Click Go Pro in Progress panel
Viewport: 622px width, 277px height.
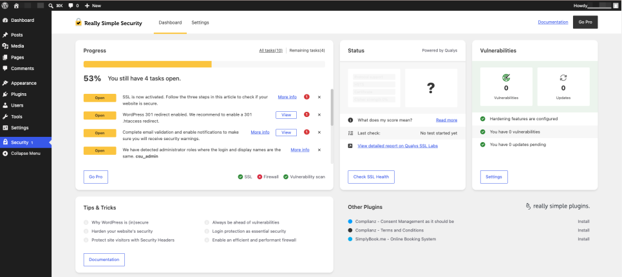95,177
